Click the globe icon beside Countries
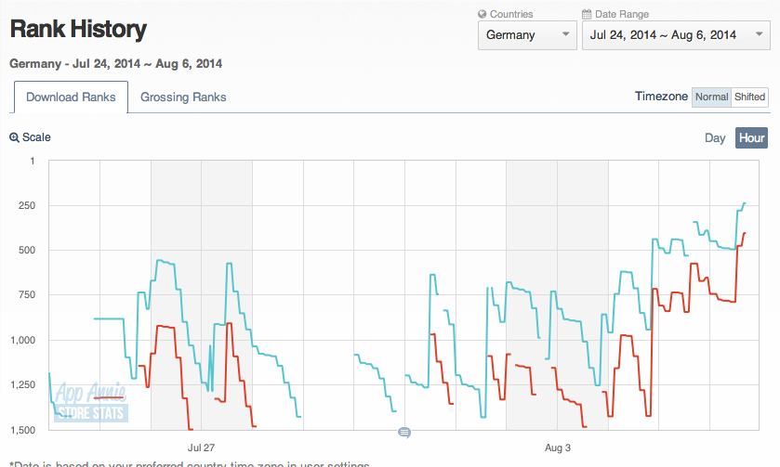The height and width of the screenshot is (467, 780). [483, 15]
